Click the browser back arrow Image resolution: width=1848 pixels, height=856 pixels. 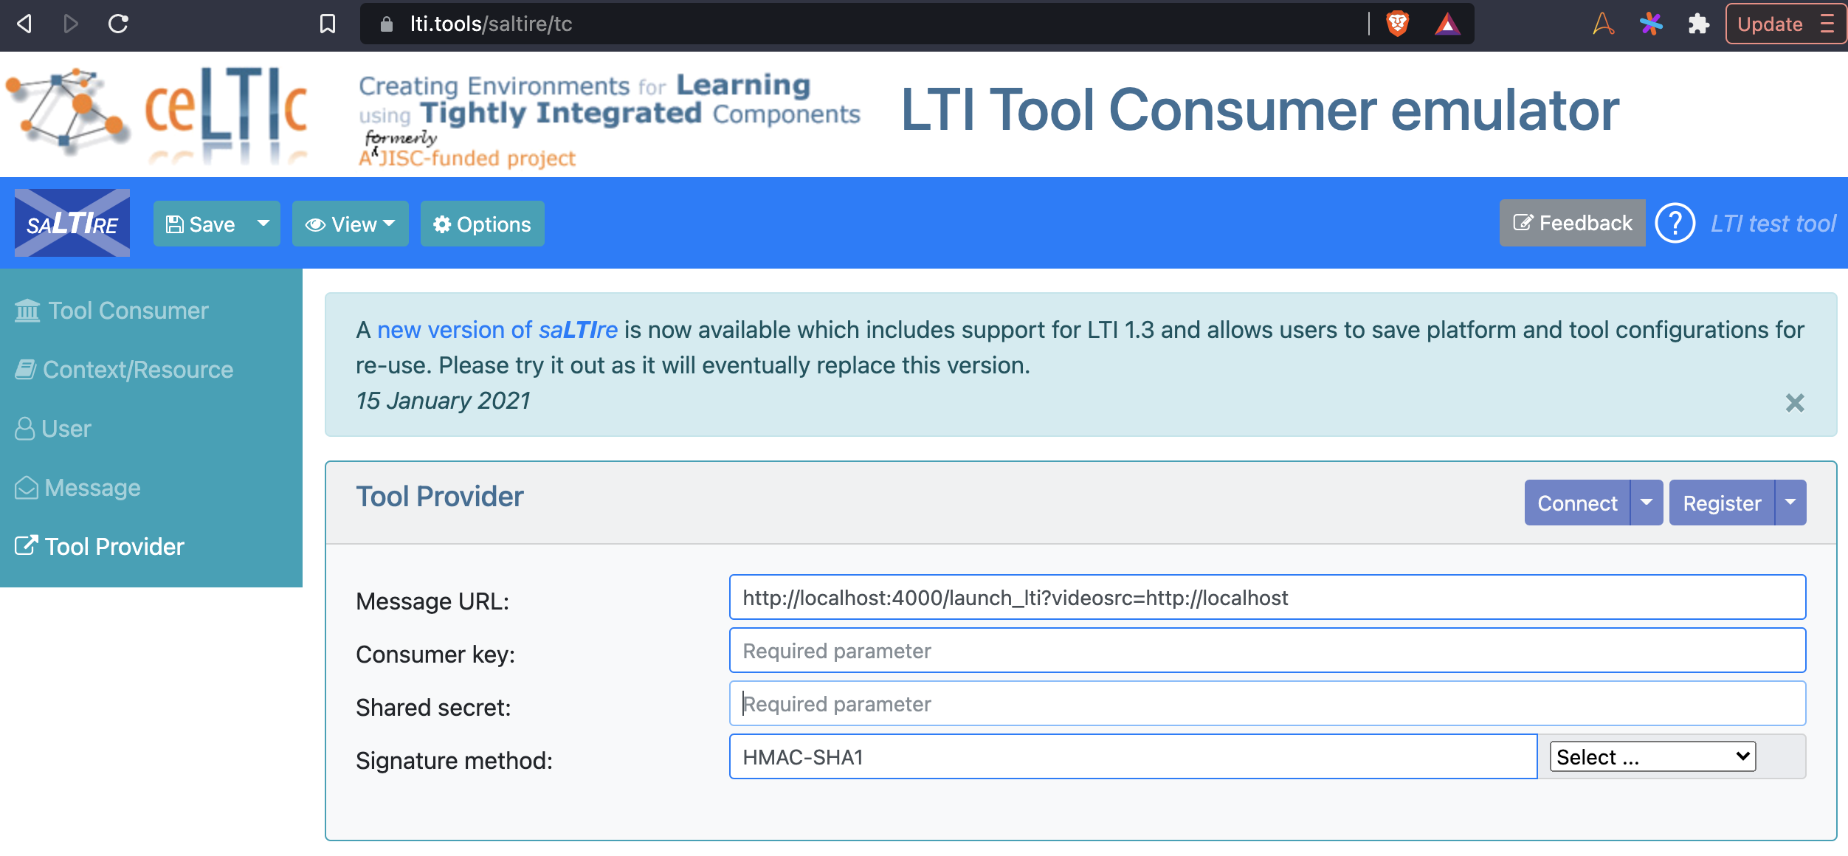point(24,24)
